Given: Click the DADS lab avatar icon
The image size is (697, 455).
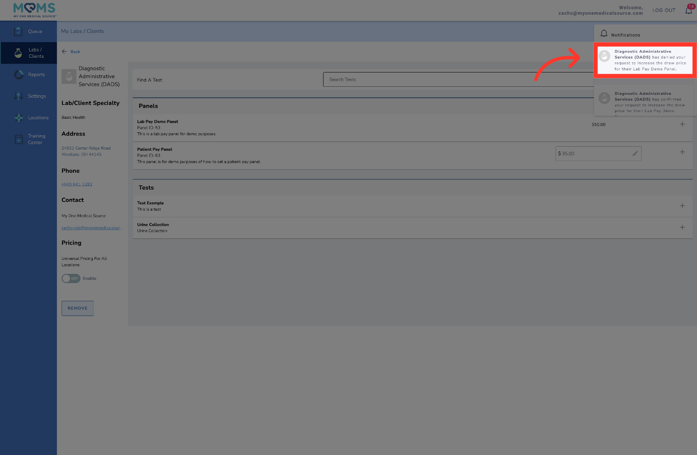Looking at the screenshot, I should tap(69, 76).
